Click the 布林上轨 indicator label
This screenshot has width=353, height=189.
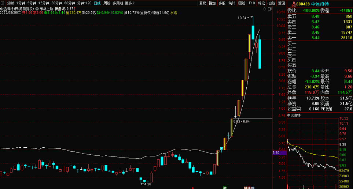(47, 9)
